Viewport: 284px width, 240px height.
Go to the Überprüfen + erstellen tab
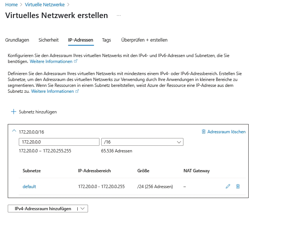tap(144, 40)
